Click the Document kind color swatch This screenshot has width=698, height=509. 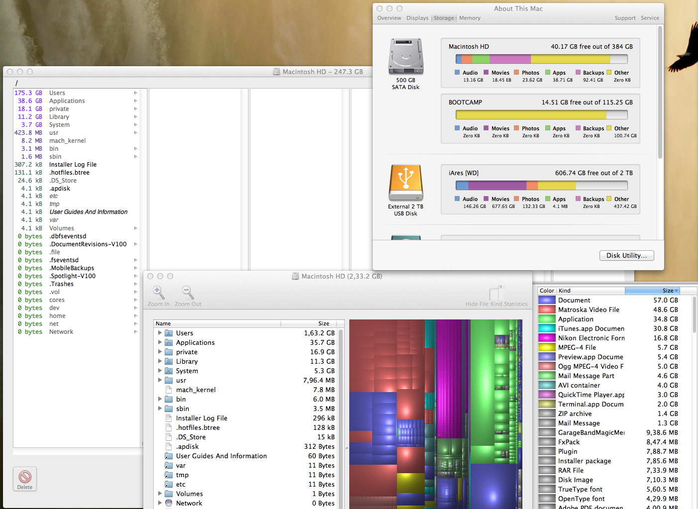click(x=547, y=301)
